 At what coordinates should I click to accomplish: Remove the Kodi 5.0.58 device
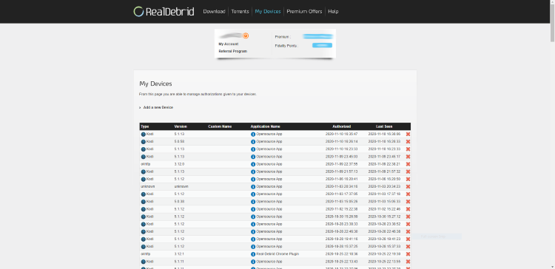[x=408, y=142]
